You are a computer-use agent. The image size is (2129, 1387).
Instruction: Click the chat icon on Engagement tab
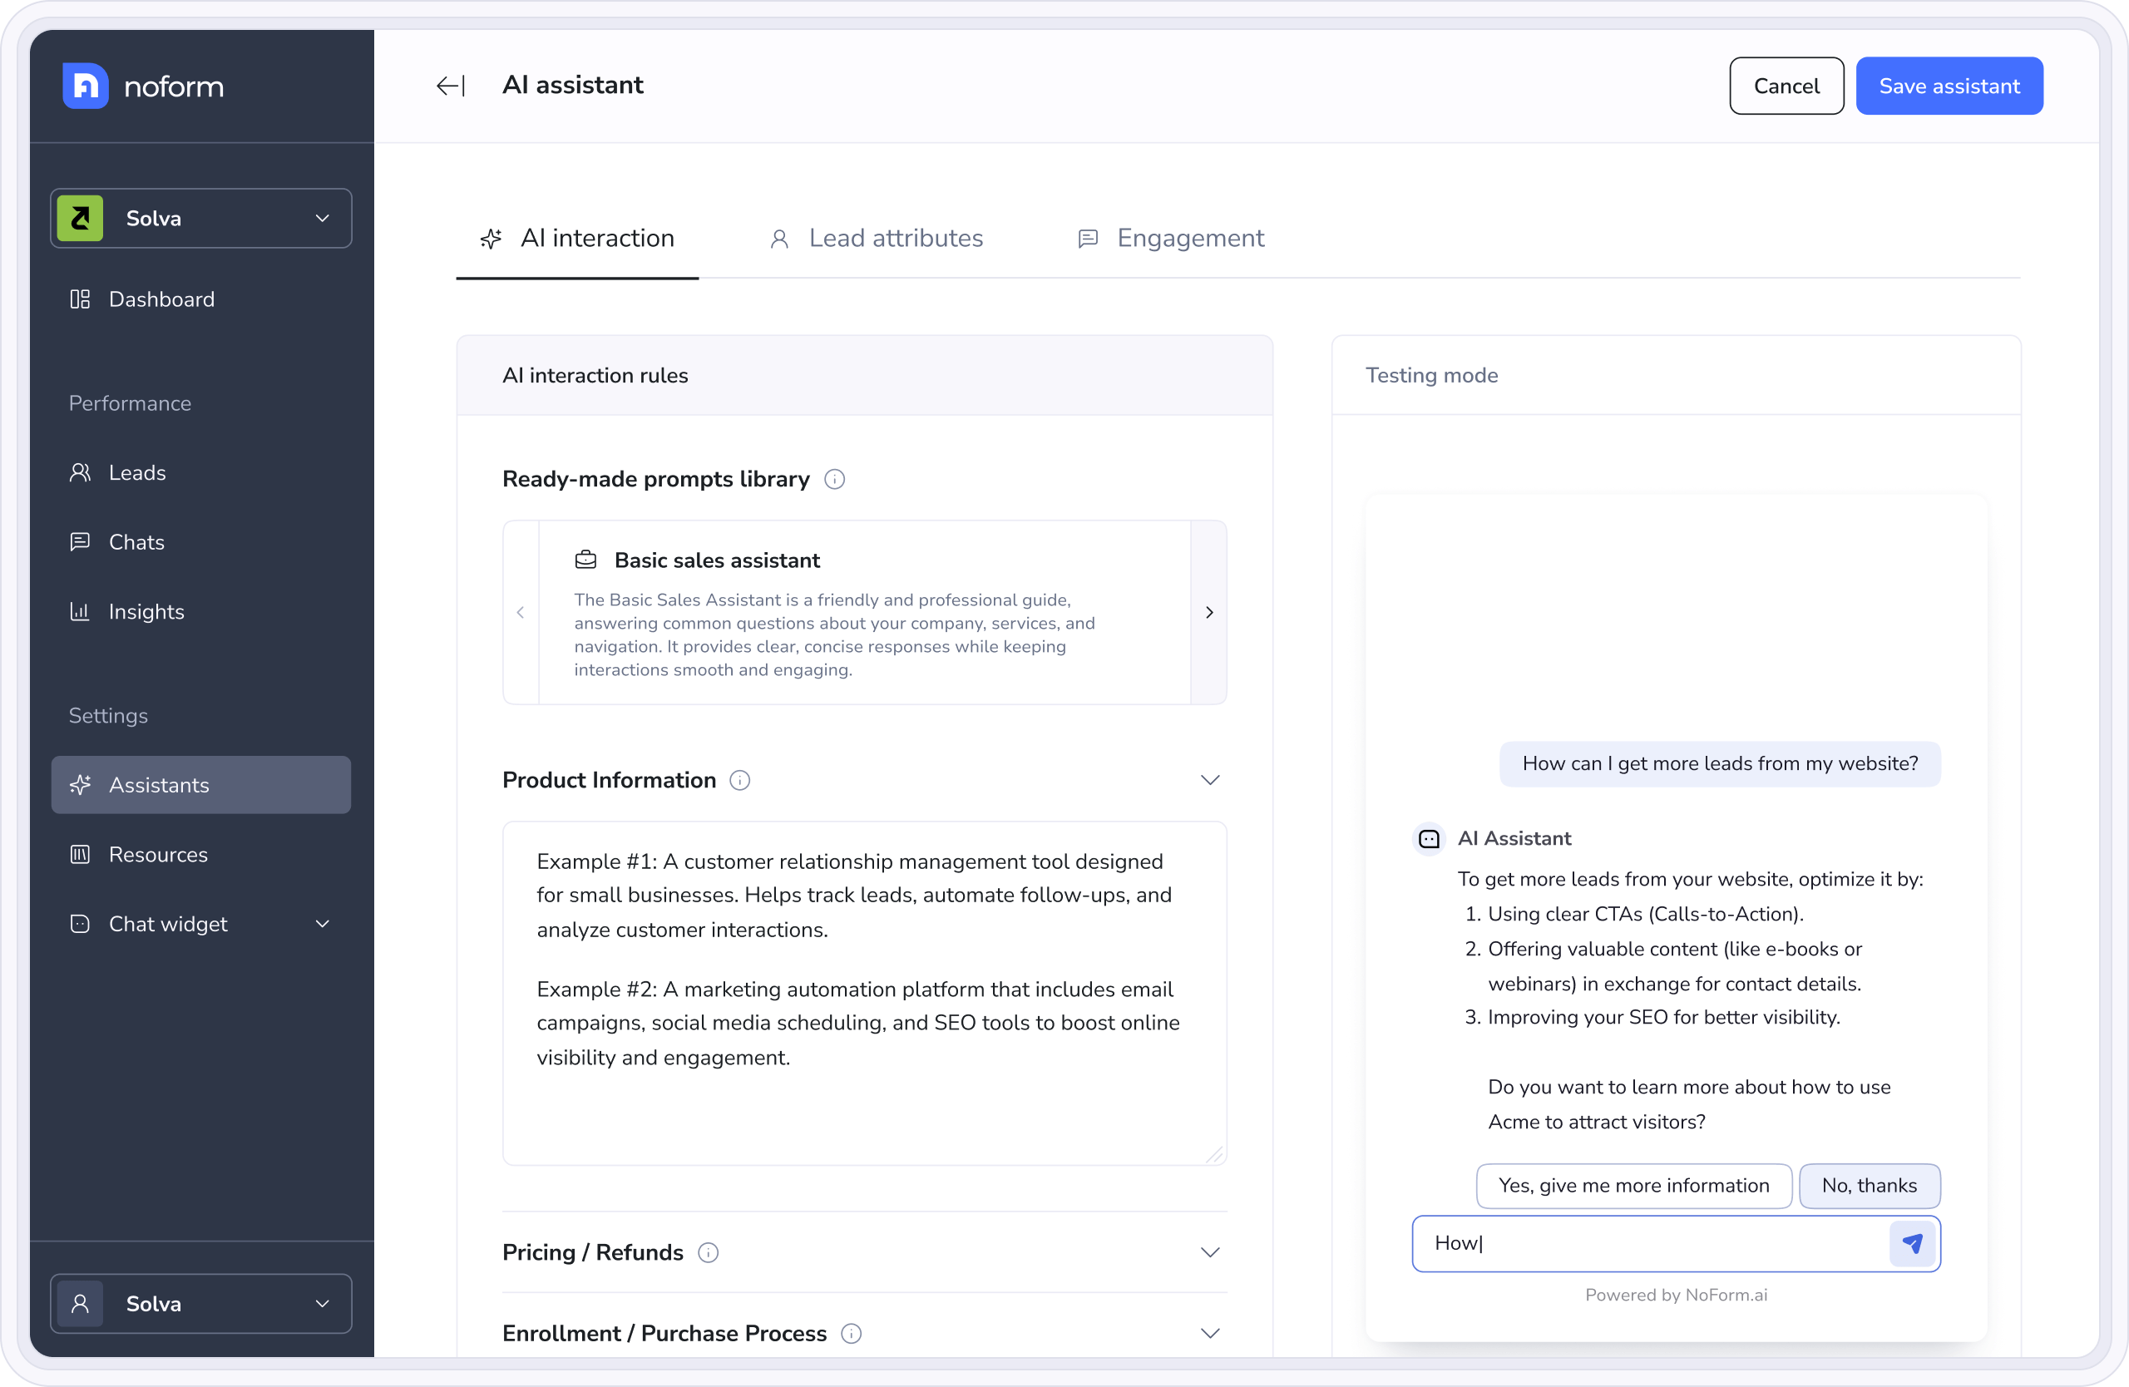point(1088,239)
